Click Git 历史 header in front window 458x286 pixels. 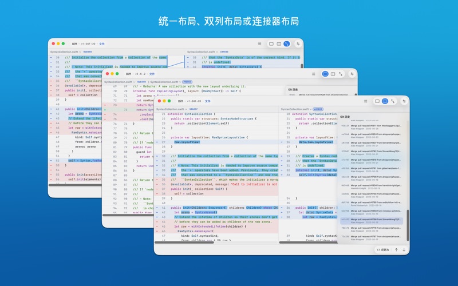(x=345, y=117)
